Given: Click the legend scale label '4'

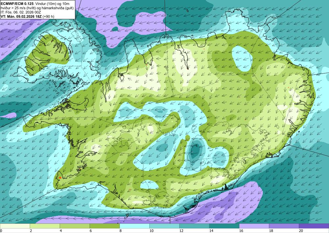Looking at the screenshot, I should 61,231.
